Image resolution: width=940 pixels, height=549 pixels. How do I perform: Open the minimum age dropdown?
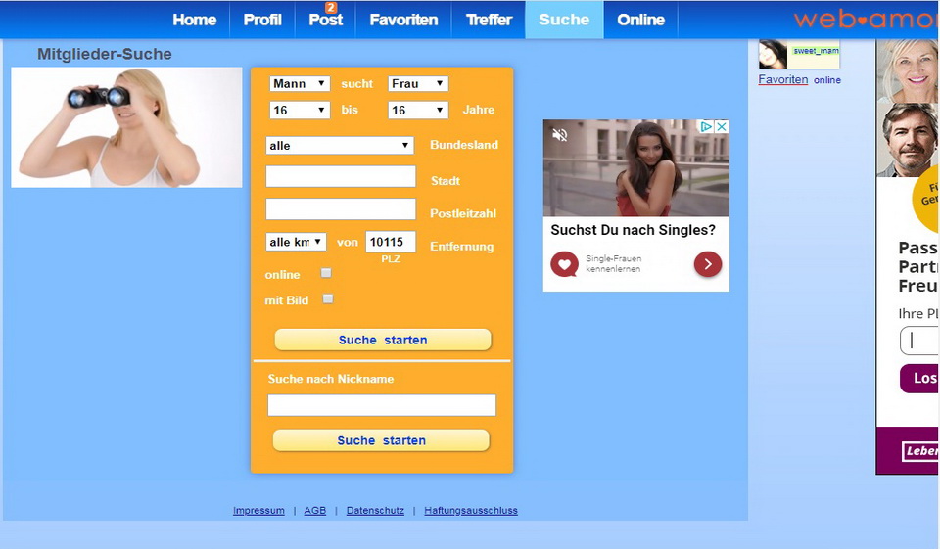(x=300, y=110)
